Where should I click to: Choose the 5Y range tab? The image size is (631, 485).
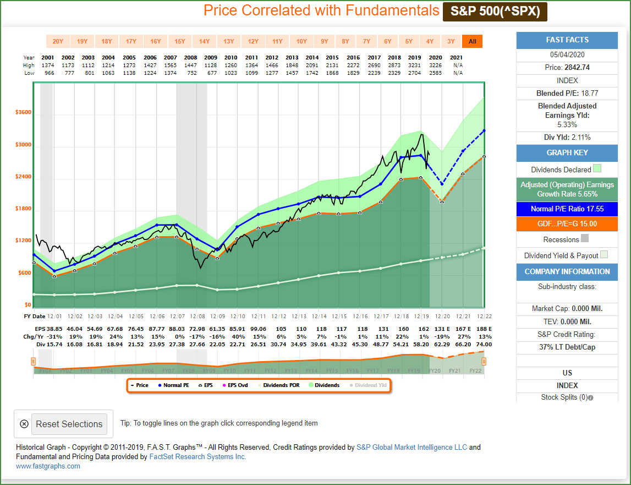(x=409, y=41)
